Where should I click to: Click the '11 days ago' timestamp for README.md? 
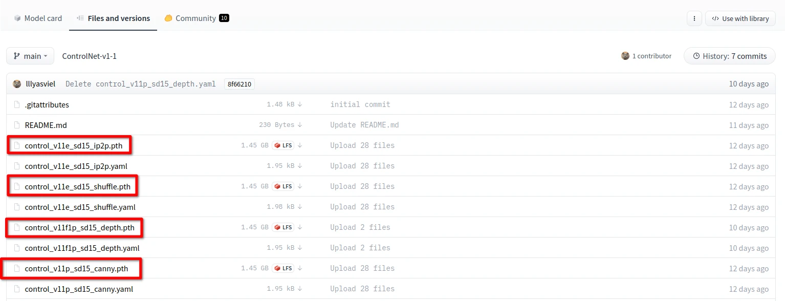tap(749, 125)
